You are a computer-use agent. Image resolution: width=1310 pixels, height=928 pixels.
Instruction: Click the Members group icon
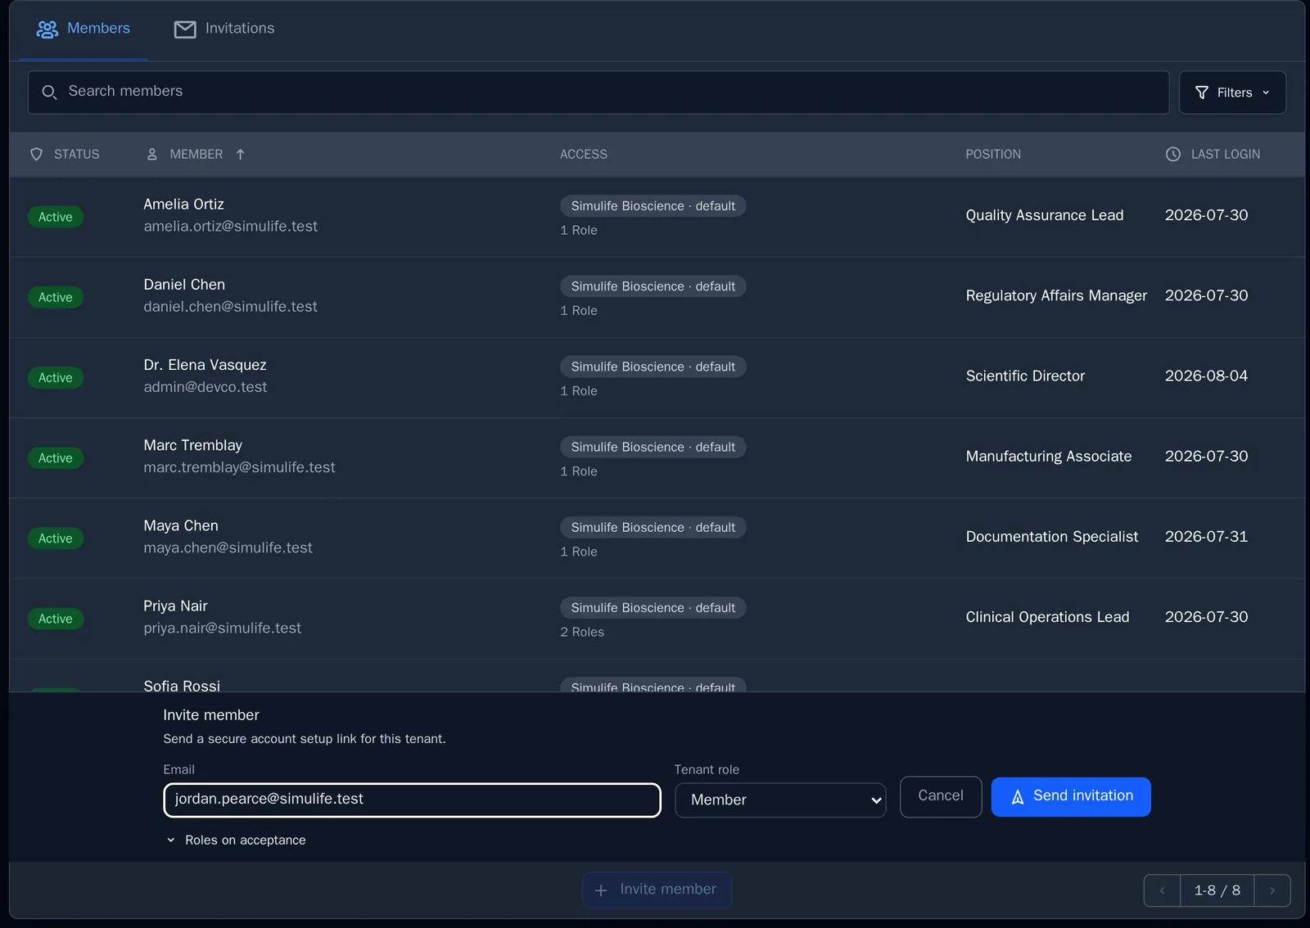coord(47,29)
